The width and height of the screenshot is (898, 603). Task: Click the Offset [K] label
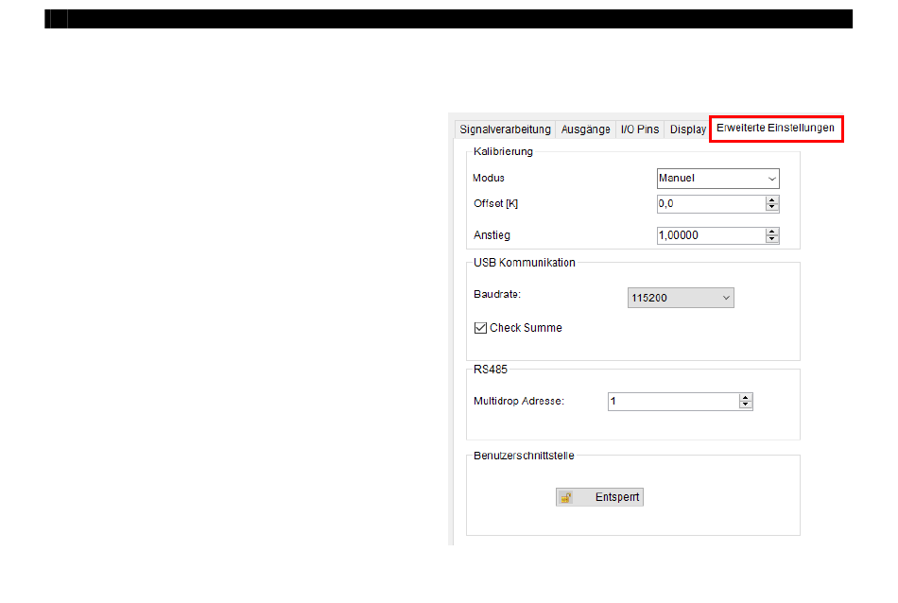click(x=496, y=204)
